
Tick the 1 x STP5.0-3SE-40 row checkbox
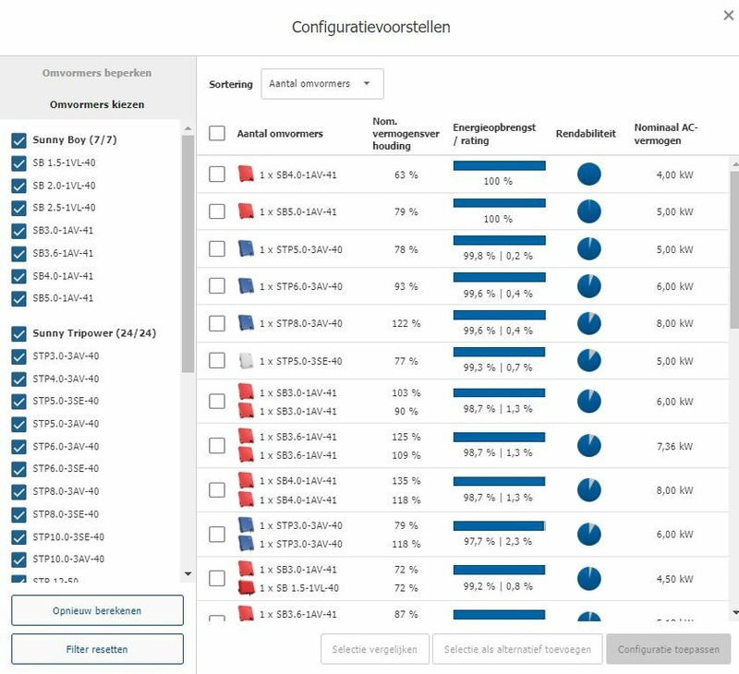(x=217, y=361)
